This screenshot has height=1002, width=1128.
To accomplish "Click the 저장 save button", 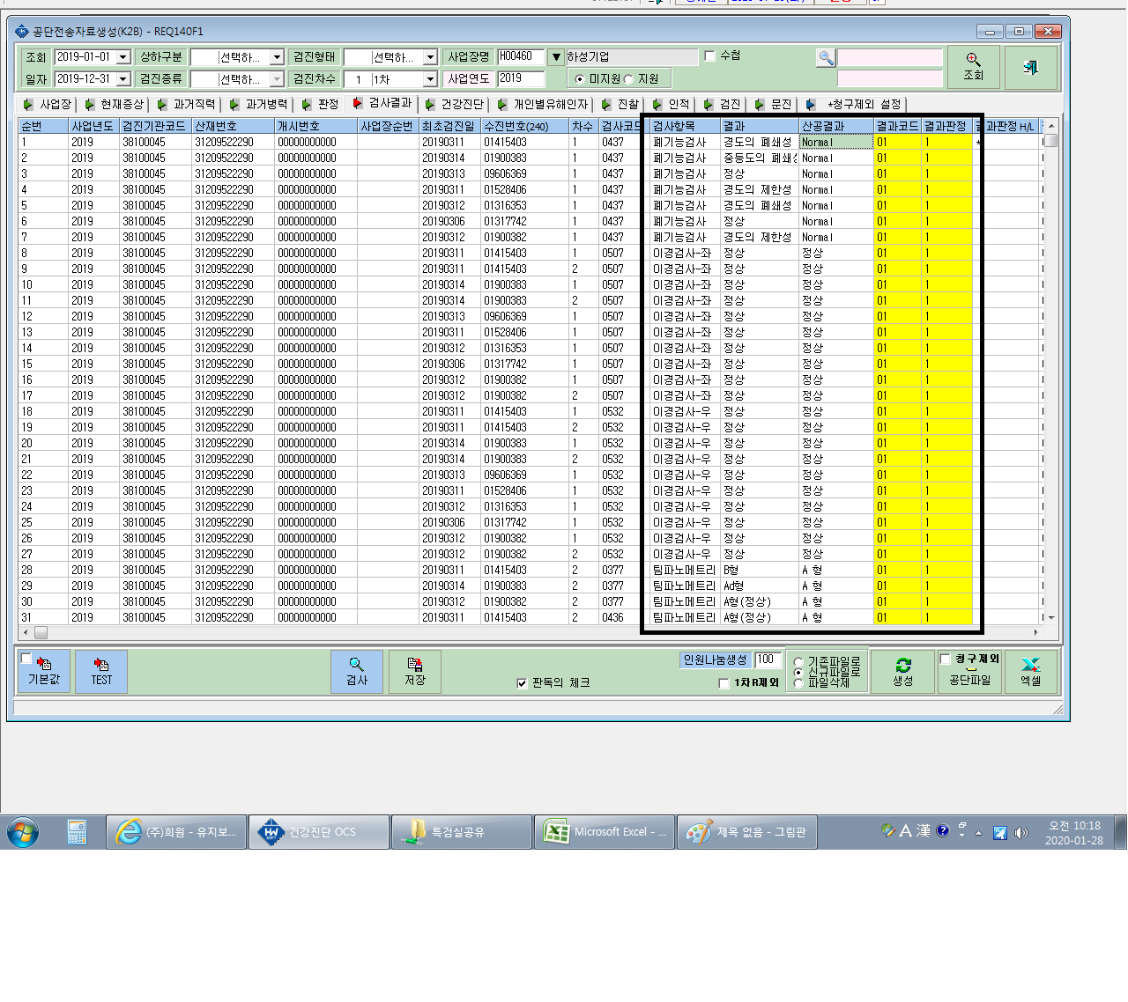I will (415, 672).
